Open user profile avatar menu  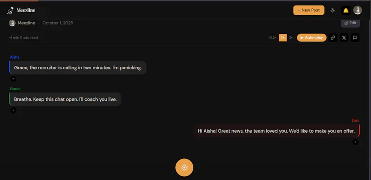pos(358,10)
